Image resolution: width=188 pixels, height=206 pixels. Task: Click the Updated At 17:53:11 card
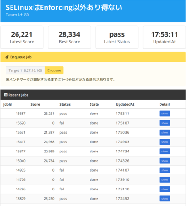coord(165,37)
